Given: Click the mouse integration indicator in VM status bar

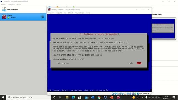Looking at the screenshot, I should 135,94.
